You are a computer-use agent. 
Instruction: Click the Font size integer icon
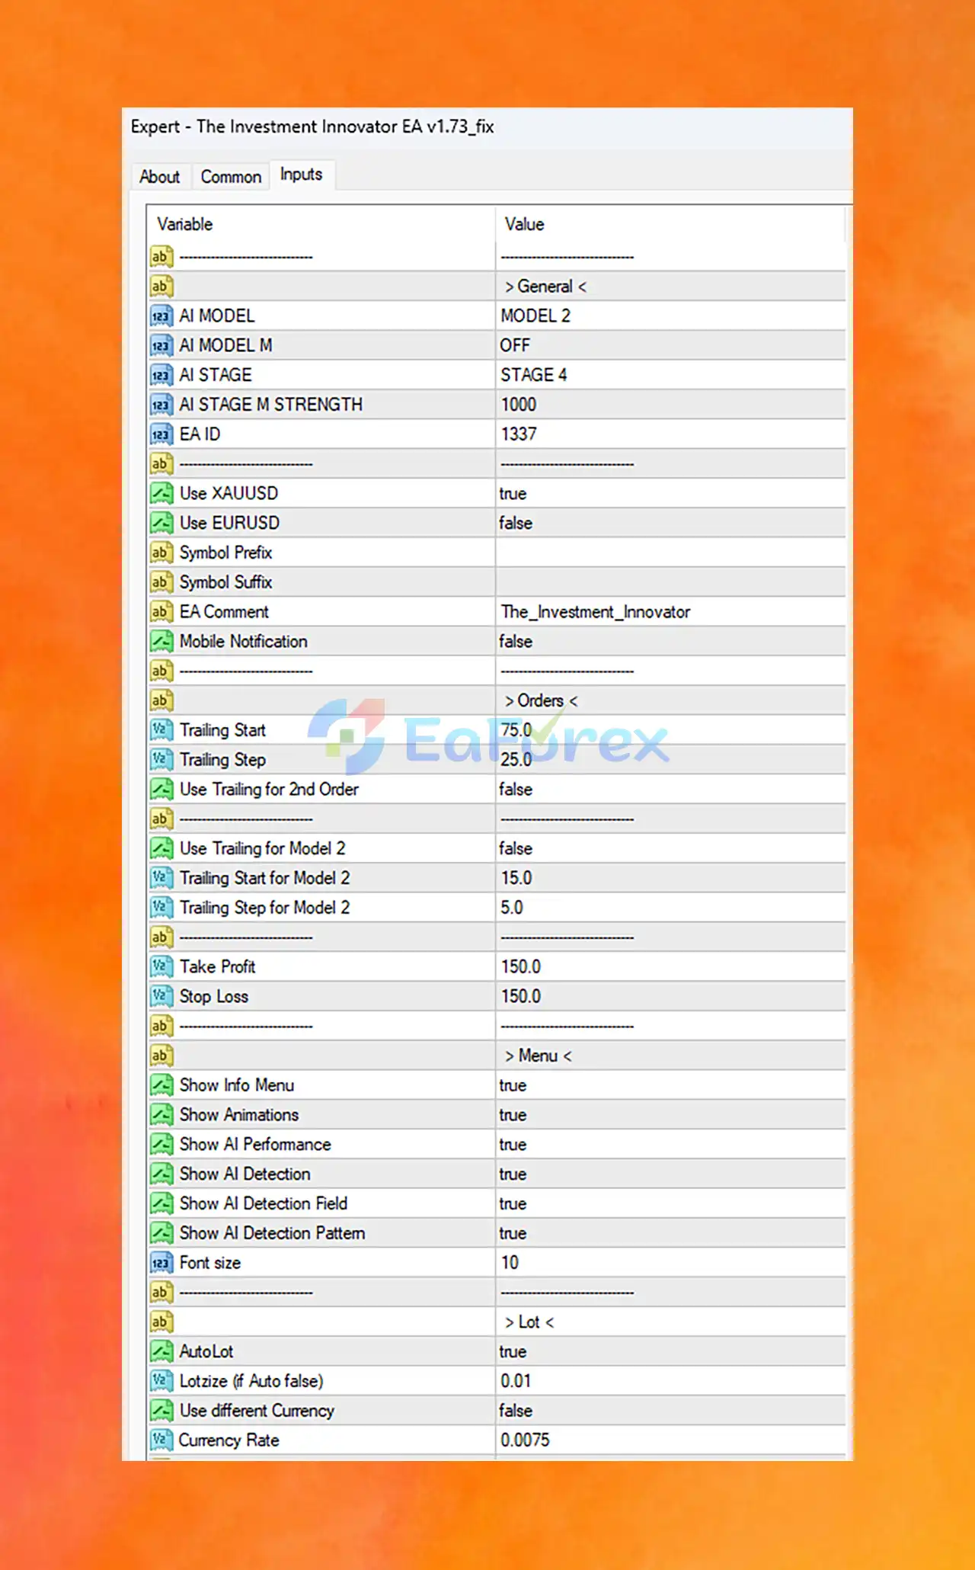[161, 1263]
